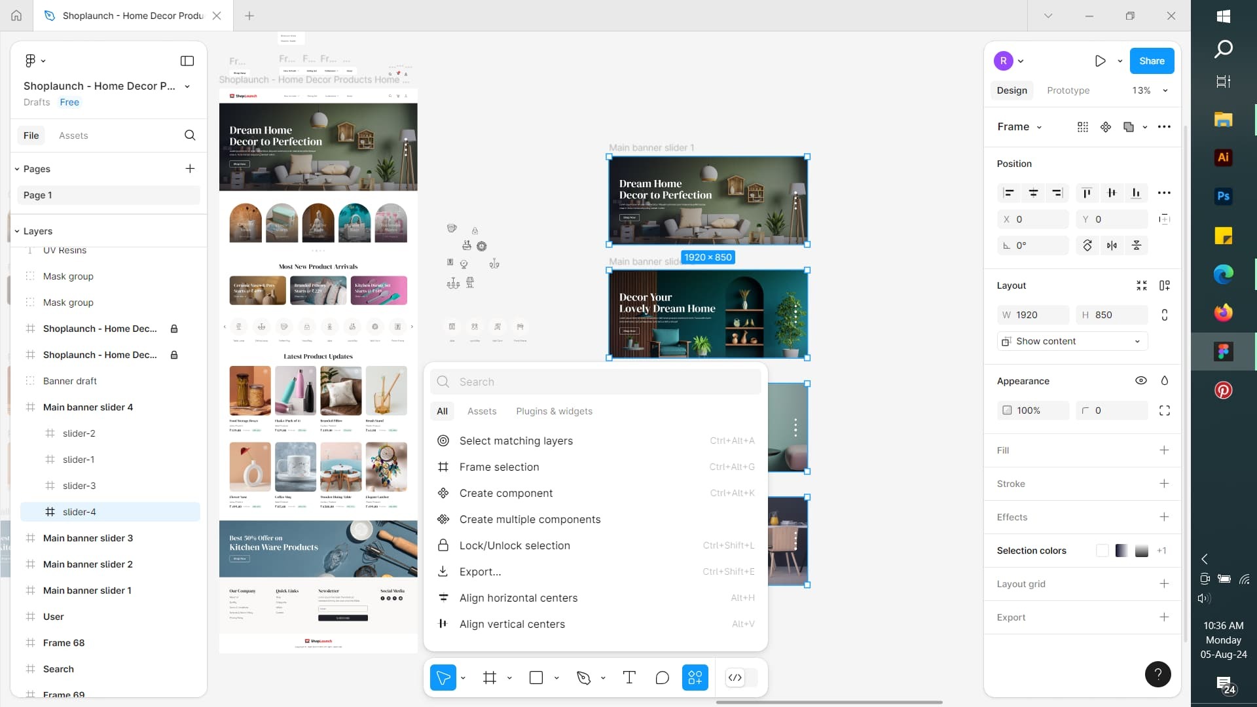Open Pinterest from the Windows taskbar

point(1223,390)
